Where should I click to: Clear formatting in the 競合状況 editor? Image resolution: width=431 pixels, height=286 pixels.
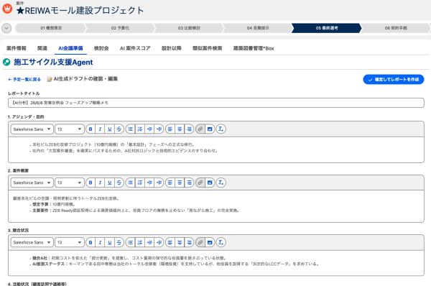[221, 243]
